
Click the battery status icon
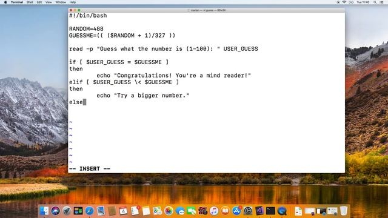[351, 2]
